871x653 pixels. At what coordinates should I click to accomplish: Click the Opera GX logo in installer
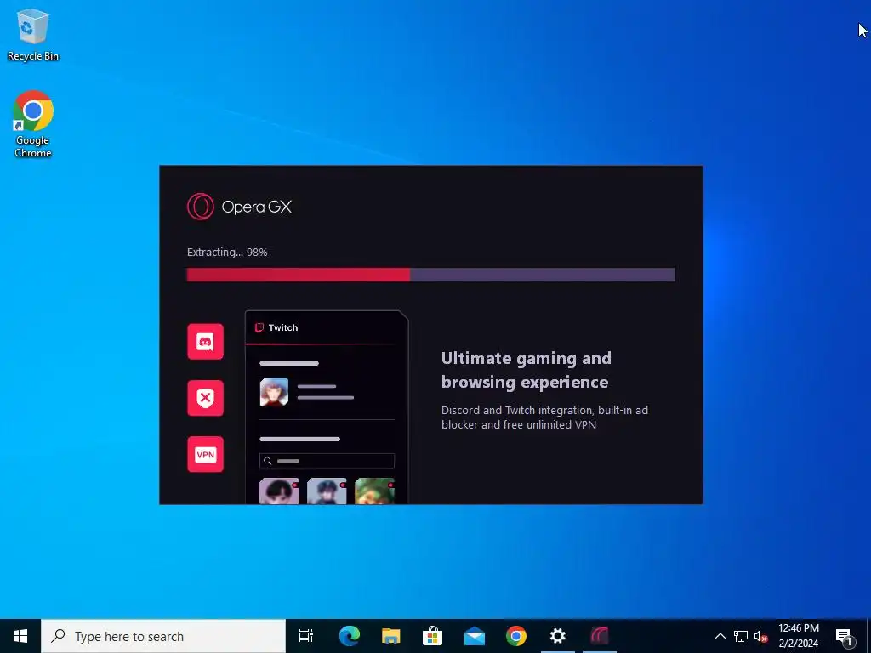click(201, 207)
